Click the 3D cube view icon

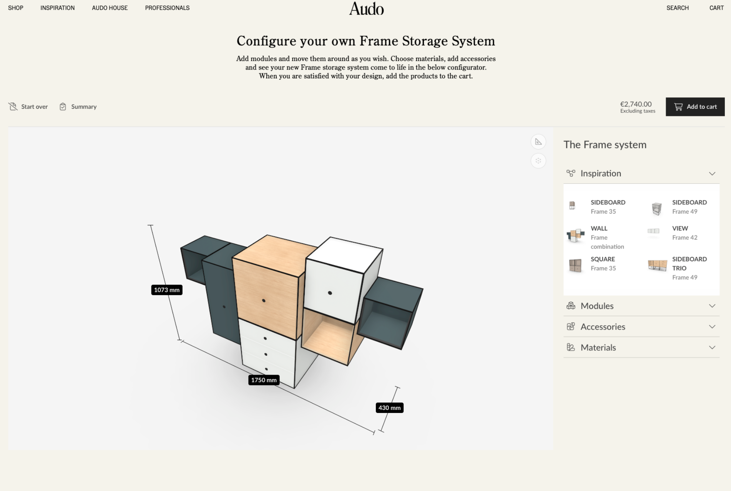[x=538, y=161]
